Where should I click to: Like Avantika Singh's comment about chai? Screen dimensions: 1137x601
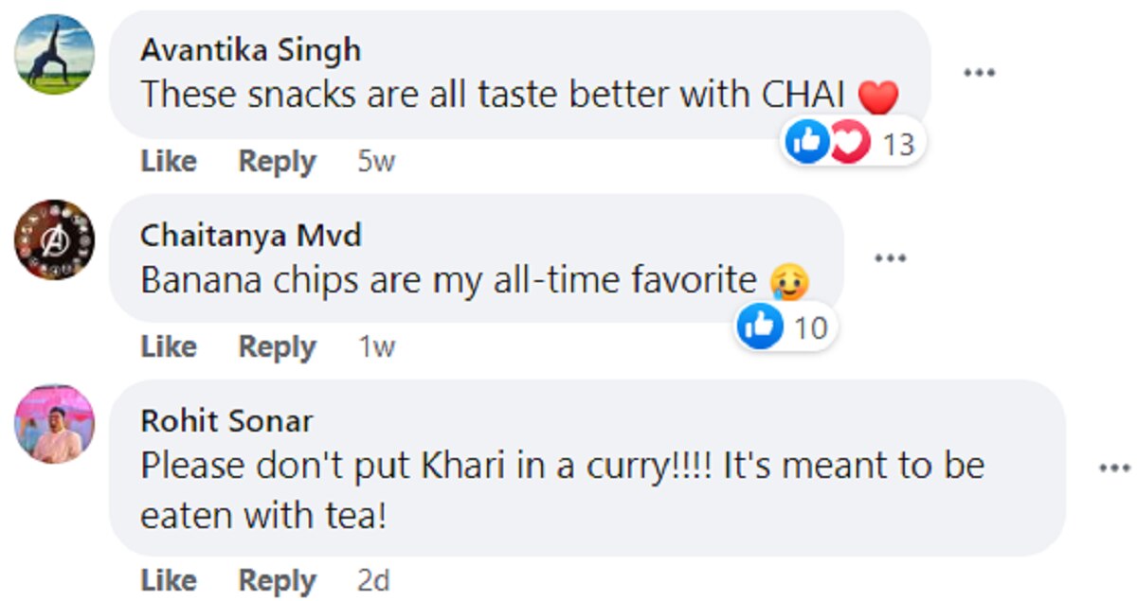[x=169, y=162]
